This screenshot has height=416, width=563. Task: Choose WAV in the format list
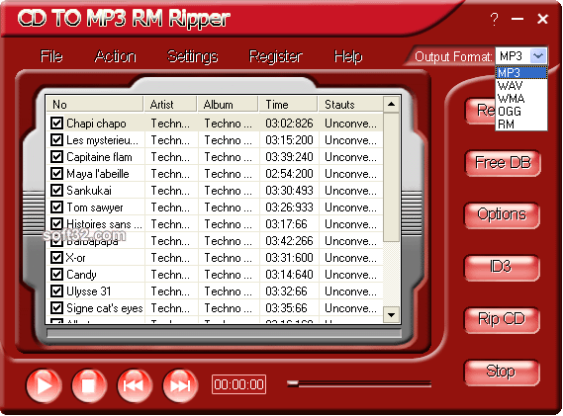pos(521,86)
